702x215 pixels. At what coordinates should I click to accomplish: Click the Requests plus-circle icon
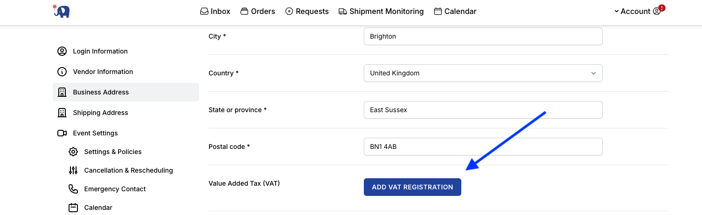(x=289, y=11)
